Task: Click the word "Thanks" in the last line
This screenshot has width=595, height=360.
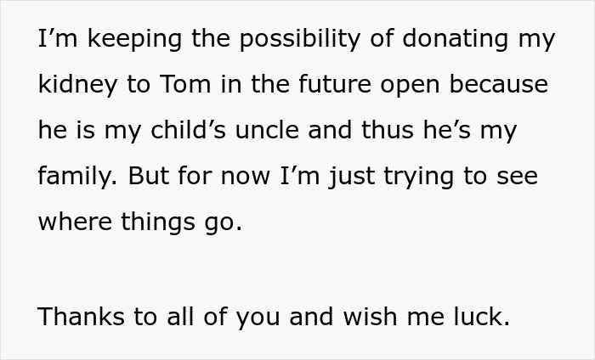Action: (82, 317)
